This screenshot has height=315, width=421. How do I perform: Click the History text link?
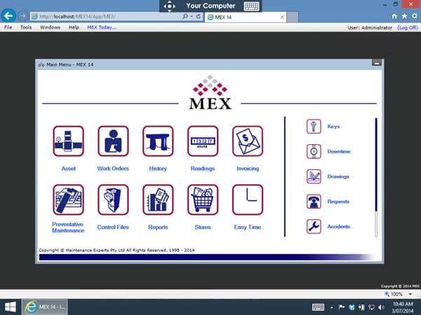(x=158, y=169)
